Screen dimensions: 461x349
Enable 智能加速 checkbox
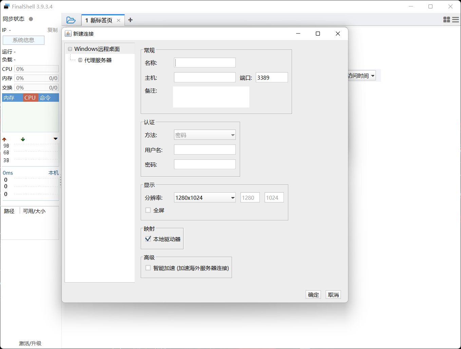[x=148, y=268]
